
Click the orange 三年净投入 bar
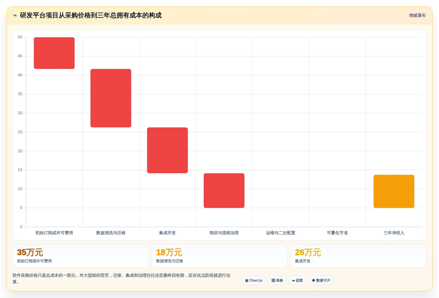(394, 191)
